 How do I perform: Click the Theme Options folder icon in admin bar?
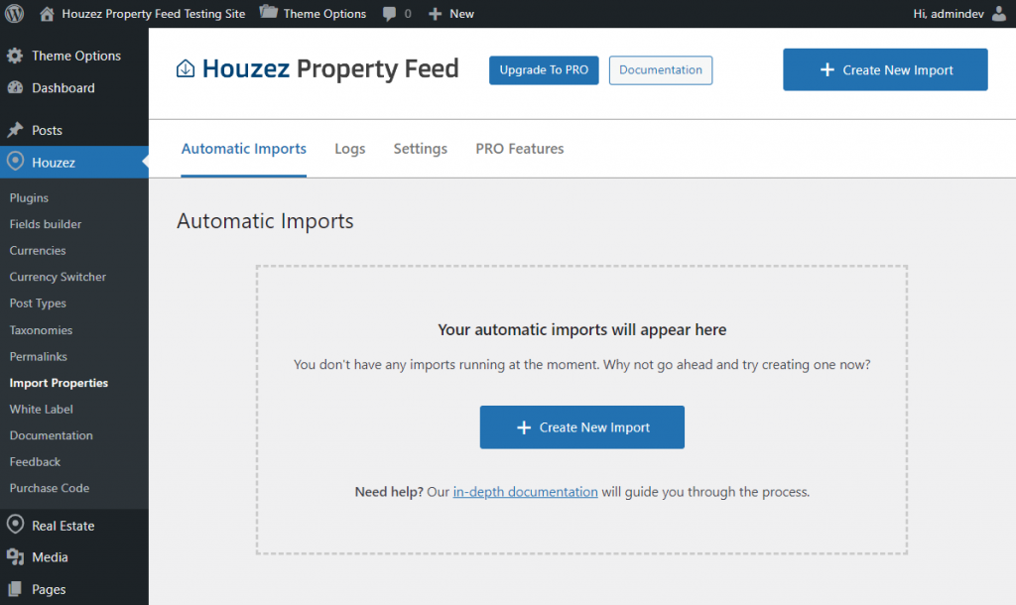269,12
